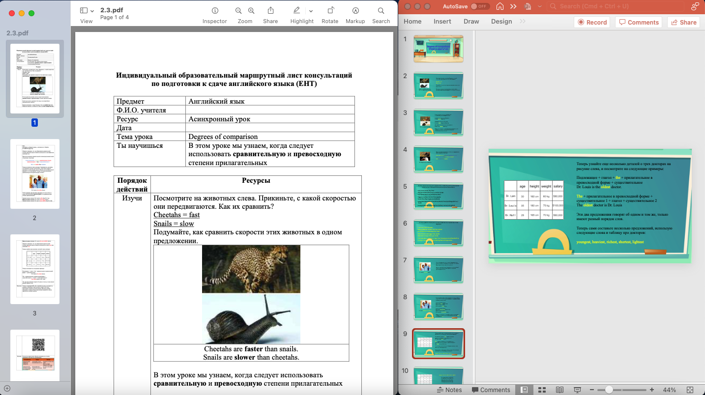Viewport: 705px width, 395px height.
Task: Click the zoom in magnifier icon
Action: tap(251, 11)
